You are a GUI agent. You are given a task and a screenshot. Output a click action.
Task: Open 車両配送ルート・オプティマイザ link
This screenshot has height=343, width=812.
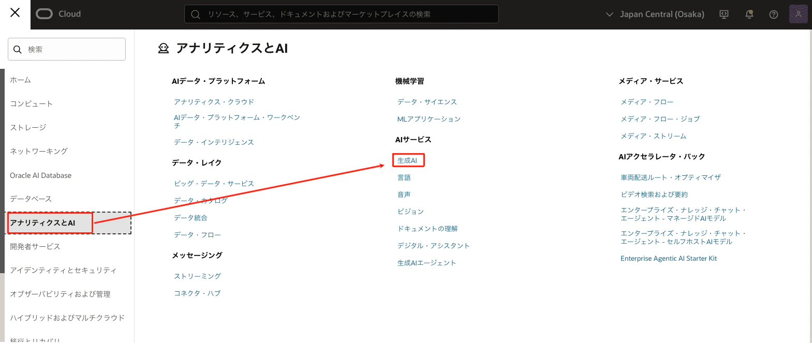tap(671, 177)
